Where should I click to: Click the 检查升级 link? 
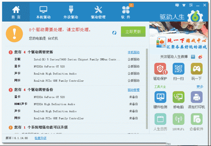(40, 138)
